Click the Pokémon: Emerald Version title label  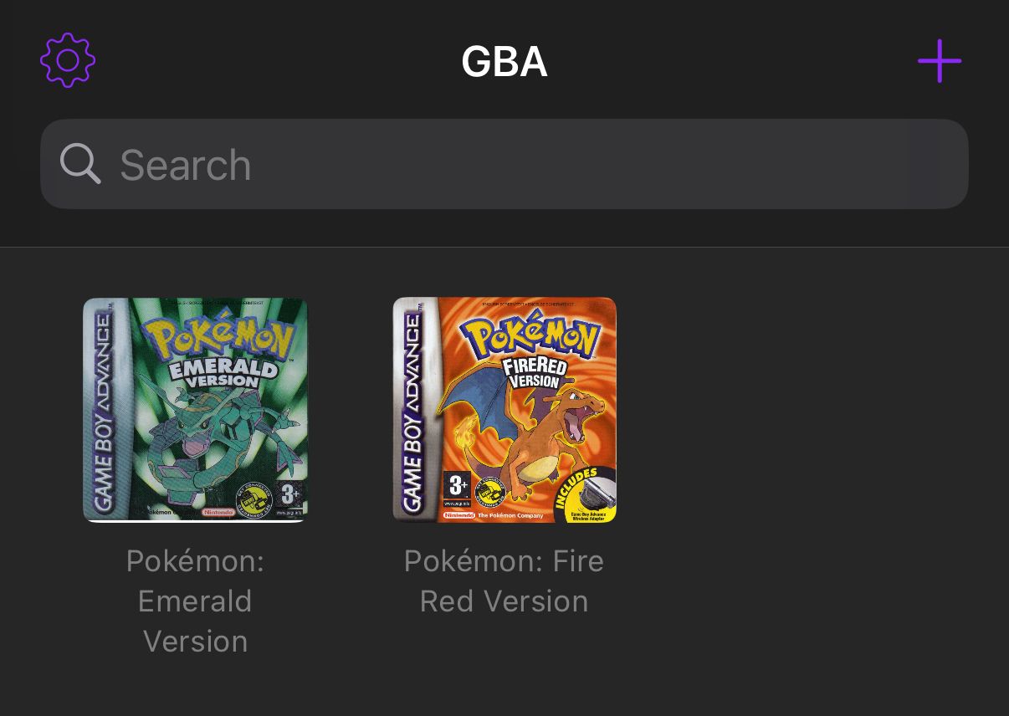195,601
